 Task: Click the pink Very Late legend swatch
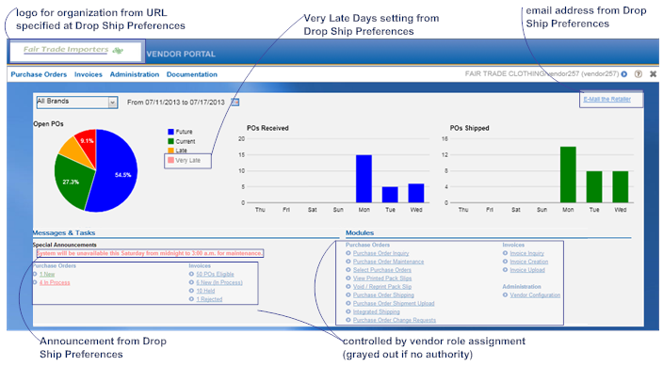coord(170,160)
